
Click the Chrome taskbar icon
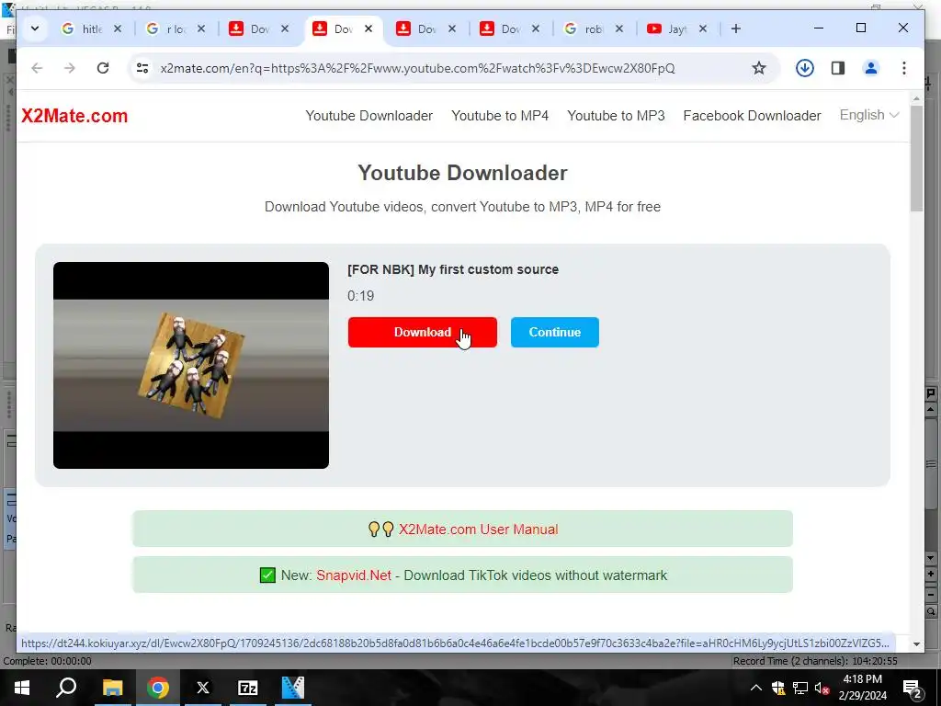[x=158, y=688]
